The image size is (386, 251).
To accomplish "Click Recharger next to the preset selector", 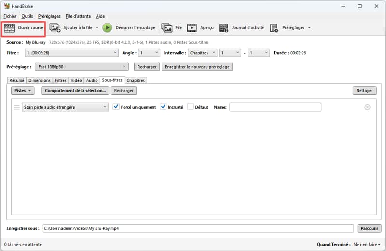I will tap(147, 67).
